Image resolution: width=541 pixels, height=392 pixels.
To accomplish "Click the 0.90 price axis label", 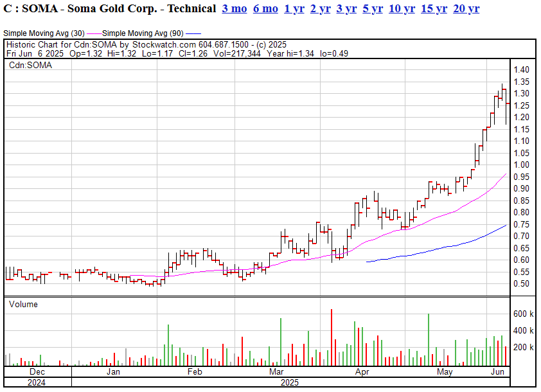I will coord(521,188).
